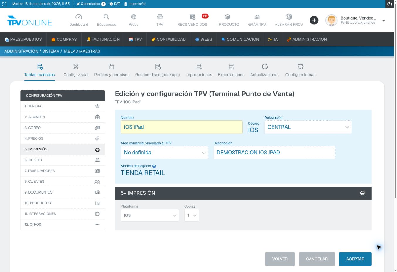Open the TPV store icon
397x272 pixels.
point(160,17)
